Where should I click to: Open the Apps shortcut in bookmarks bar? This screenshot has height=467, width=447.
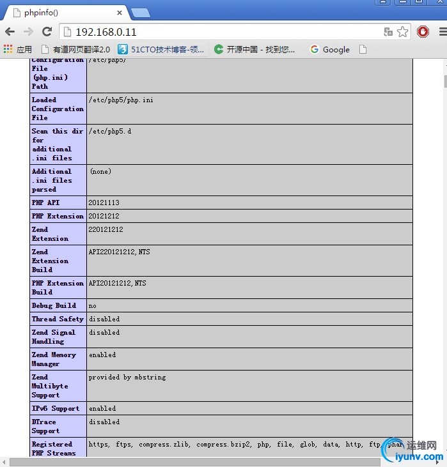[x=18, y=49]
